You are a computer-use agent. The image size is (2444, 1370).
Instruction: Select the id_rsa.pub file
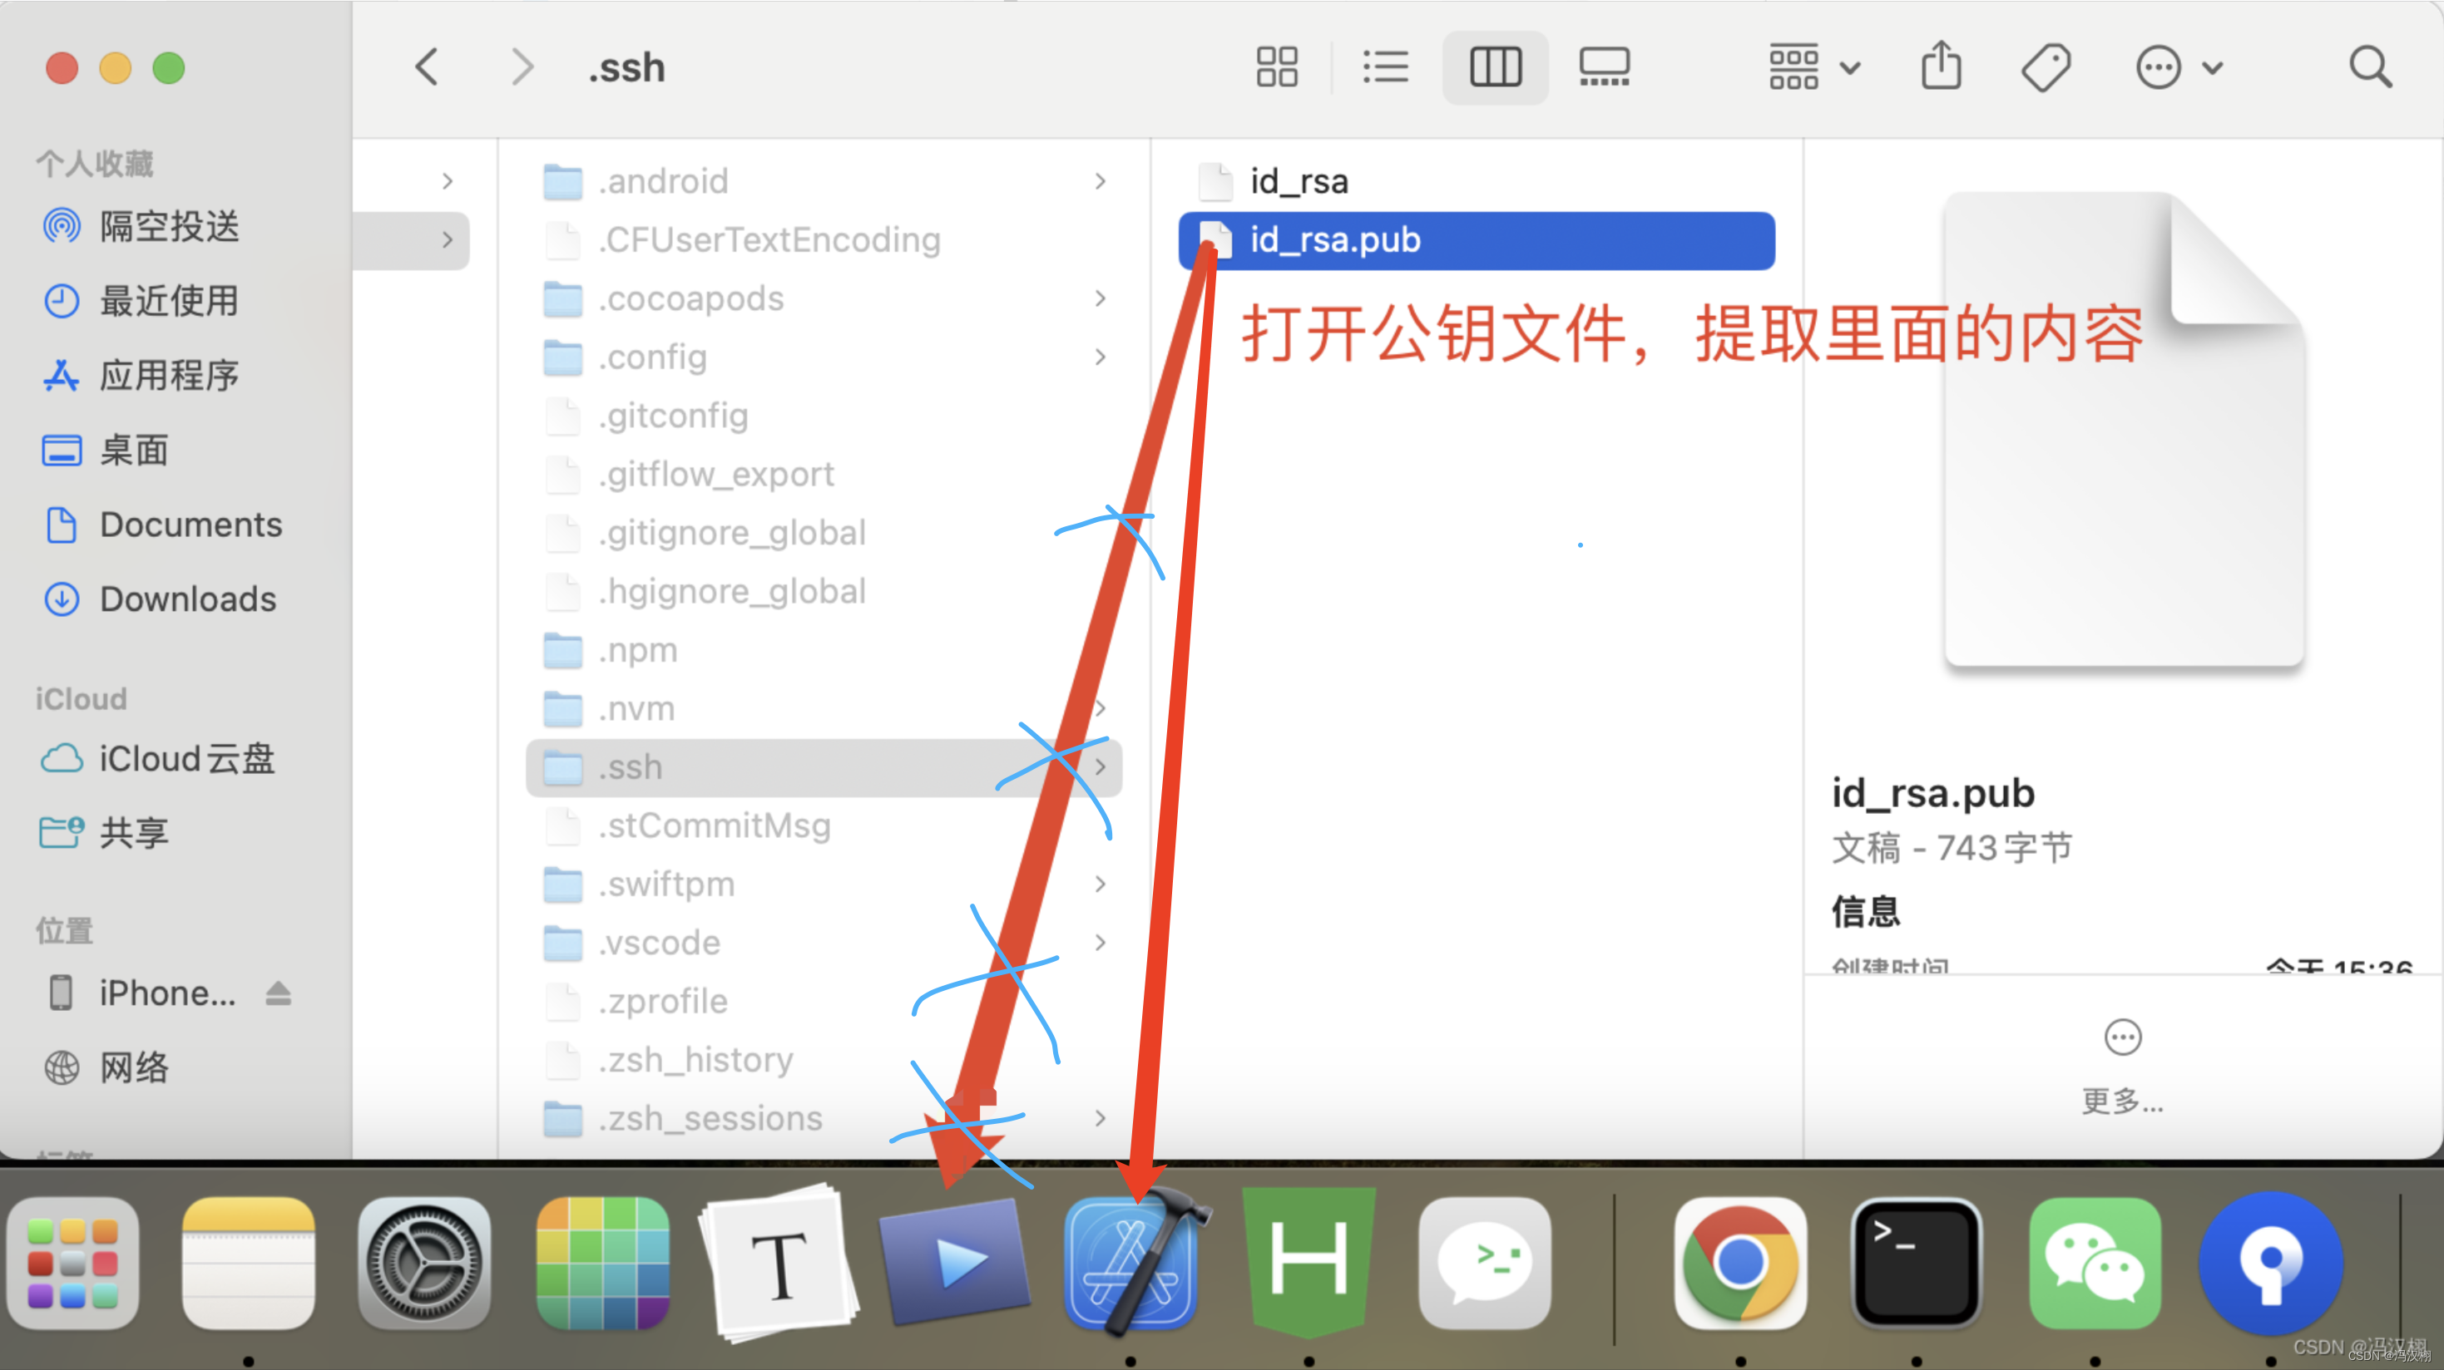(1477, 240)
